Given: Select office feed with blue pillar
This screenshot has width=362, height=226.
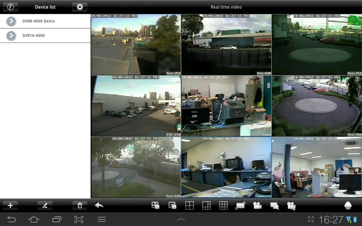Looking at the screenshot, I should [317, 167].
